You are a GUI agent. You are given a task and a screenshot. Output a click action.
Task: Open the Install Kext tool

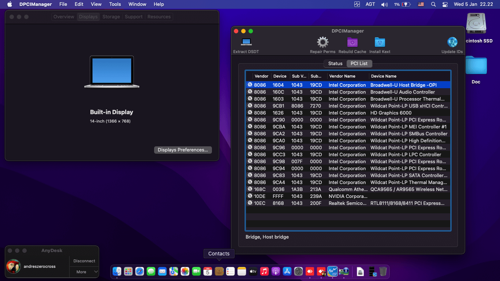380,42
